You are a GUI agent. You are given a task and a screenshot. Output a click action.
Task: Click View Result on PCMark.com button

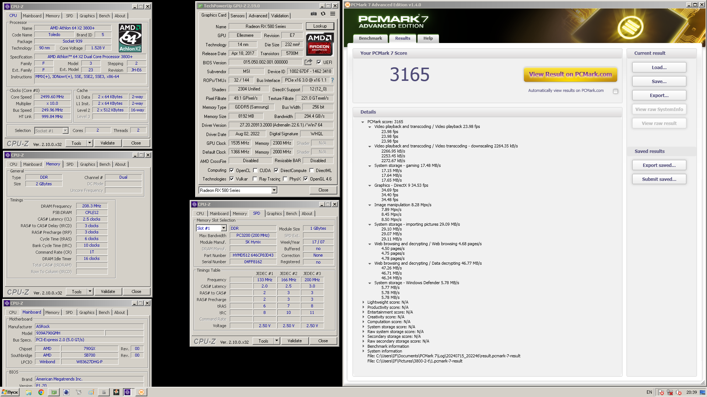[570, 74]
